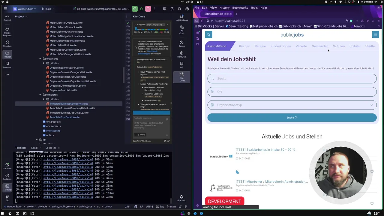Open env.server.ts in project tree
The height and width of the screenshot is (216, 384).
click(53, 126)
